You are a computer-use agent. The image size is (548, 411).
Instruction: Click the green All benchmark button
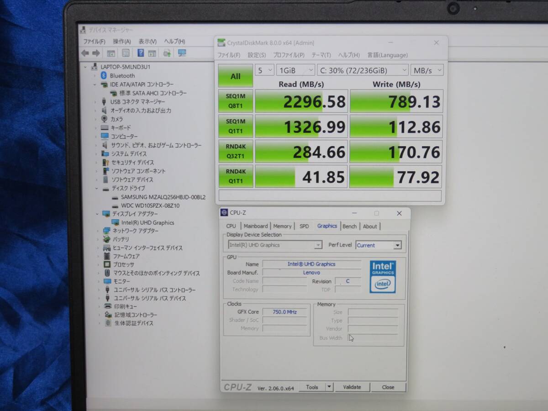(x=235, y=76)
